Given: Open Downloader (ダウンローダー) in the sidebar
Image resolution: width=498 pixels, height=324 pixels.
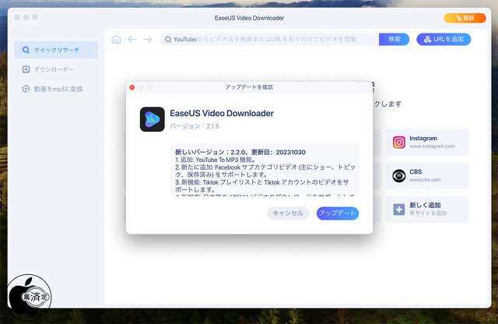Looking at the screenshot, I should 48,69.
